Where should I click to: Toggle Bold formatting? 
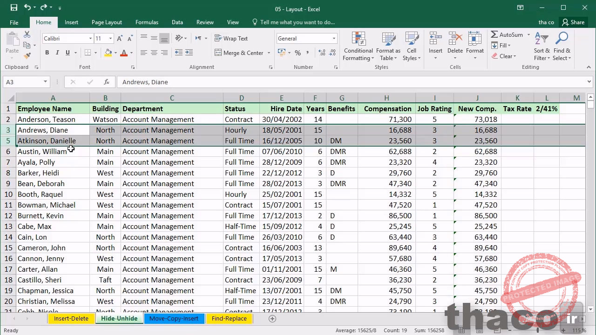47,53
